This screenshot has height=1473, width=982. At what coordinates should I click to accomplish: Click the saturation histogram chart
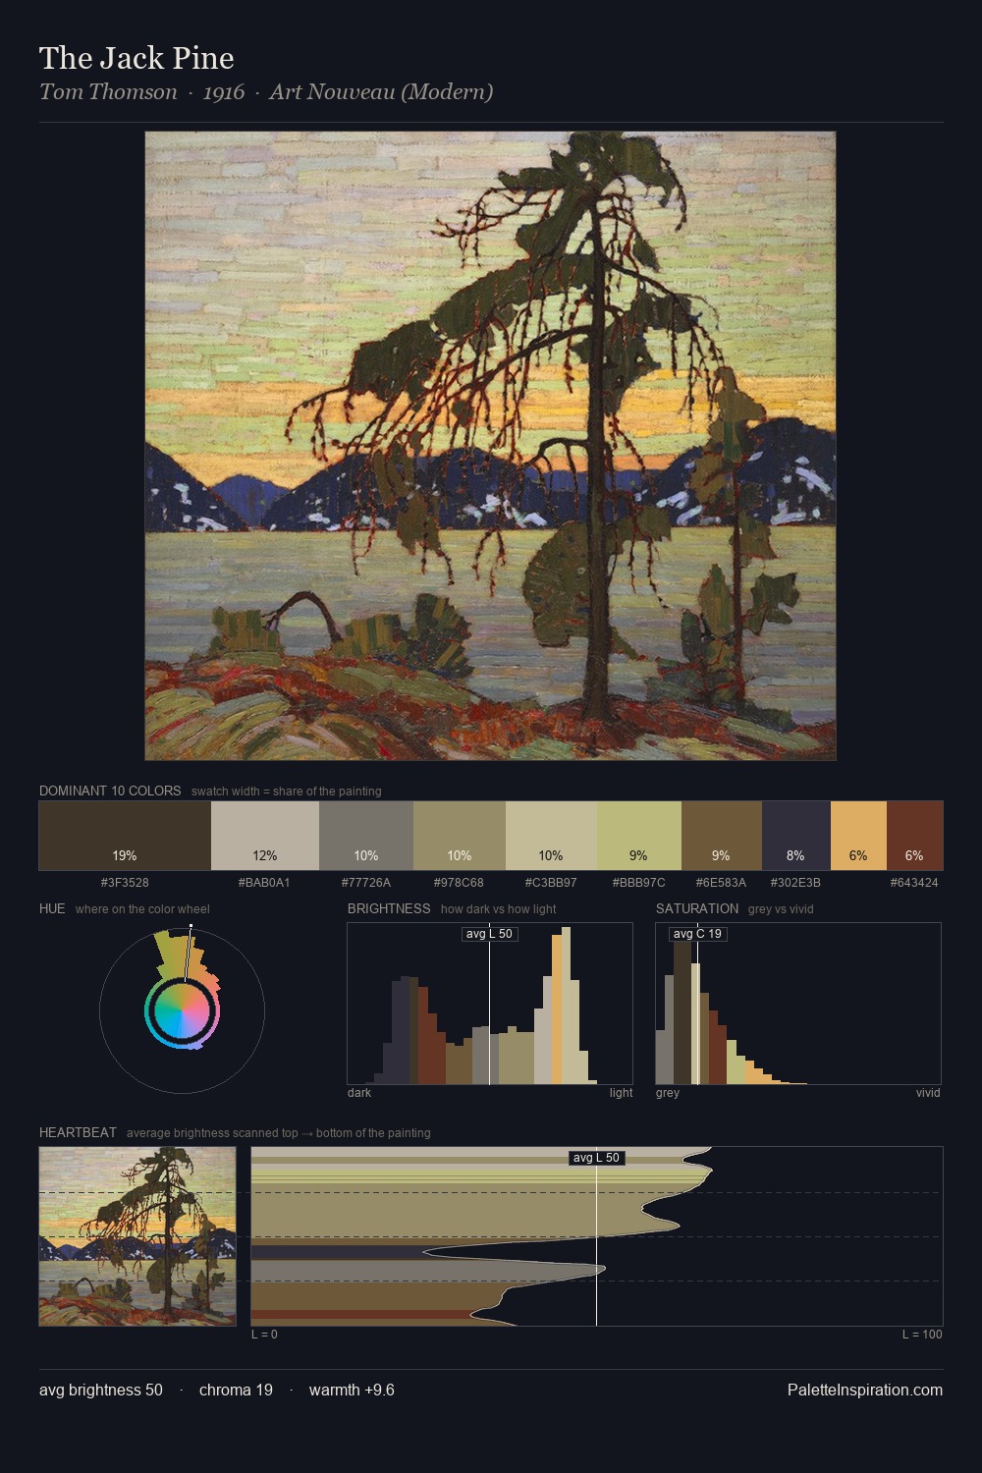click(798, 1004)
